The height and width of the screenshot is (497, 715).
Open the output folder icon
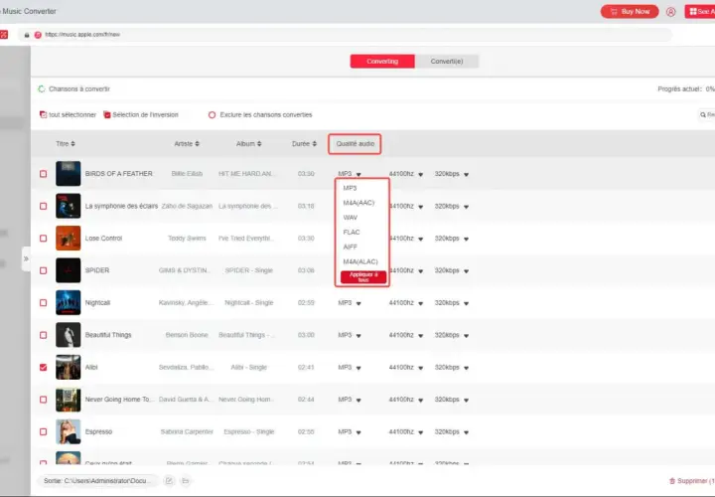click(x=186, y=480)
